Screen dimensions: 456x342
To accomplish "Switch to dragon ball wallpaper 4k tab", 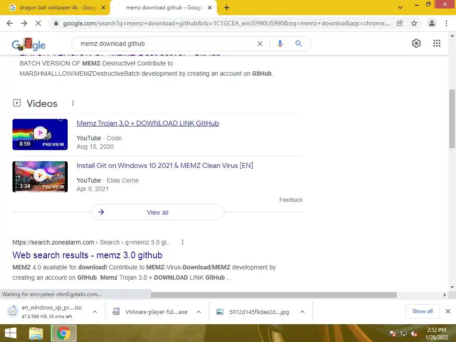I will pos(55,8).
